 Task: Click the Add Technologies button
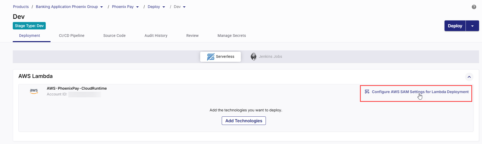pos(244,121)
